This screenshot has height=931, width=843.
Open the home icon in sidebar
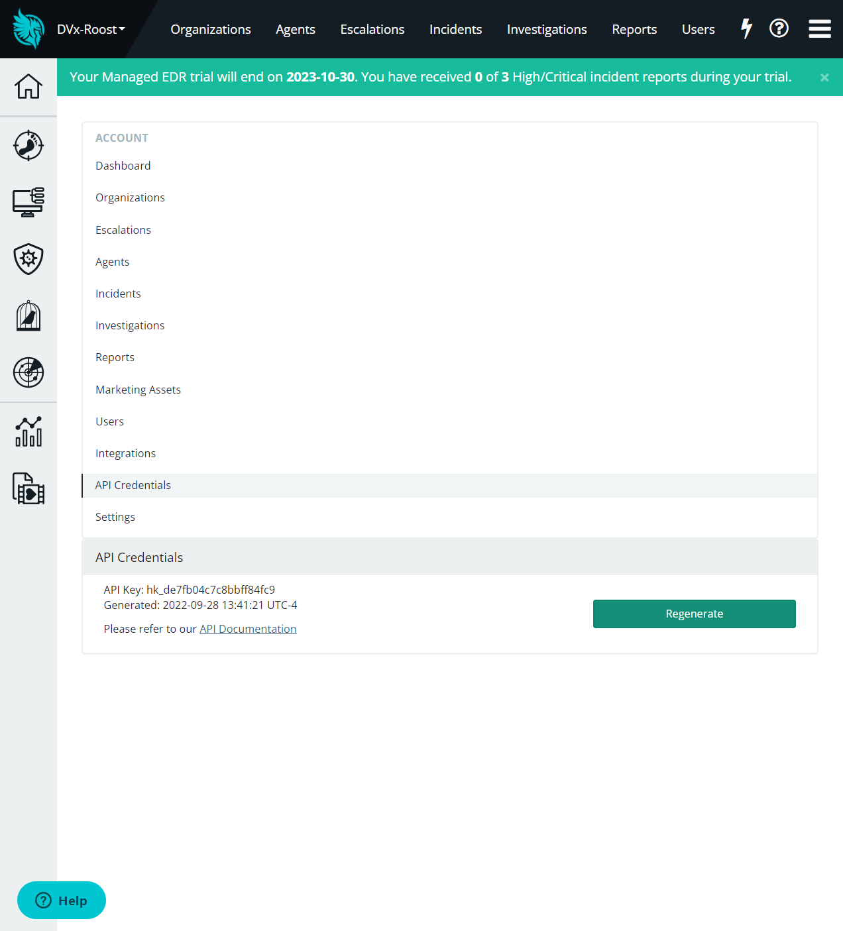(x=28, y=87)
